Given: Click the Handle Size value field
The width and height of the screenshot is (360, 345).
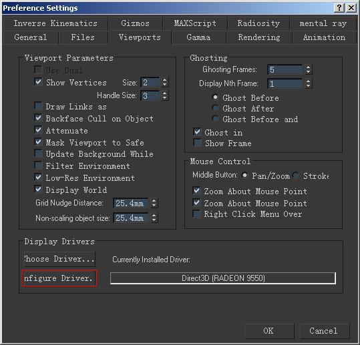Looking at the screenshot, I should click(150, 95).
